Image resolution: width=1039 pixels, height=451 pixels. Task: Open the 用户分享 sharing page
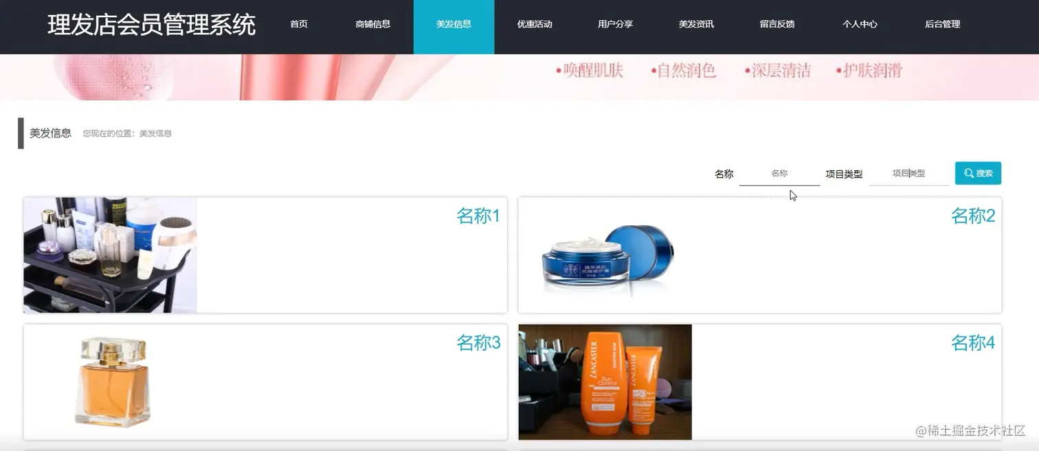[615, 23]
